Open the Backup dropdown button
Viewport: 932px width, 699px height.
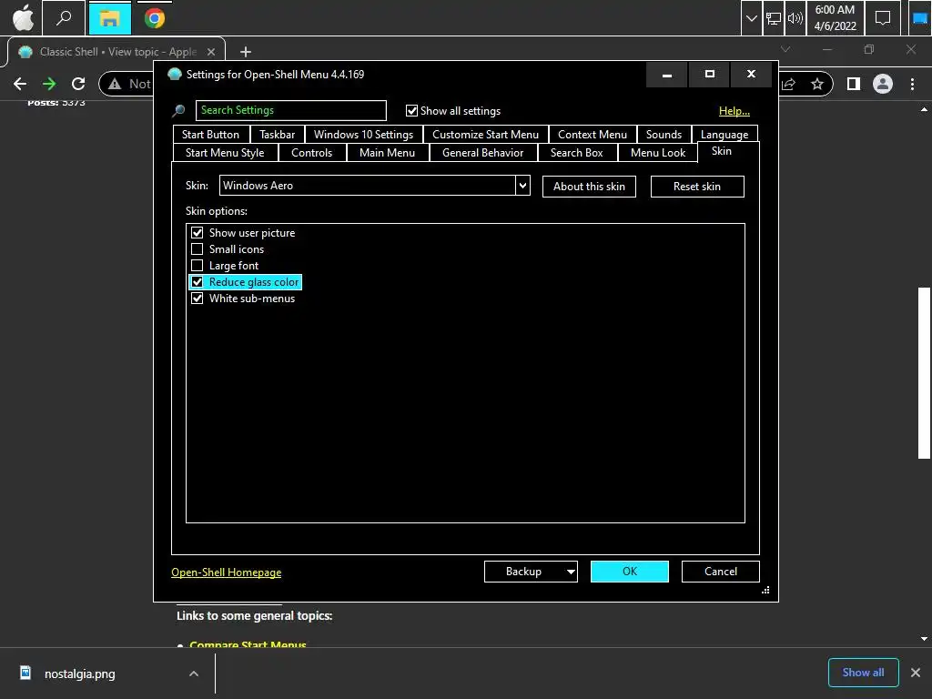[x=531, y=572]
